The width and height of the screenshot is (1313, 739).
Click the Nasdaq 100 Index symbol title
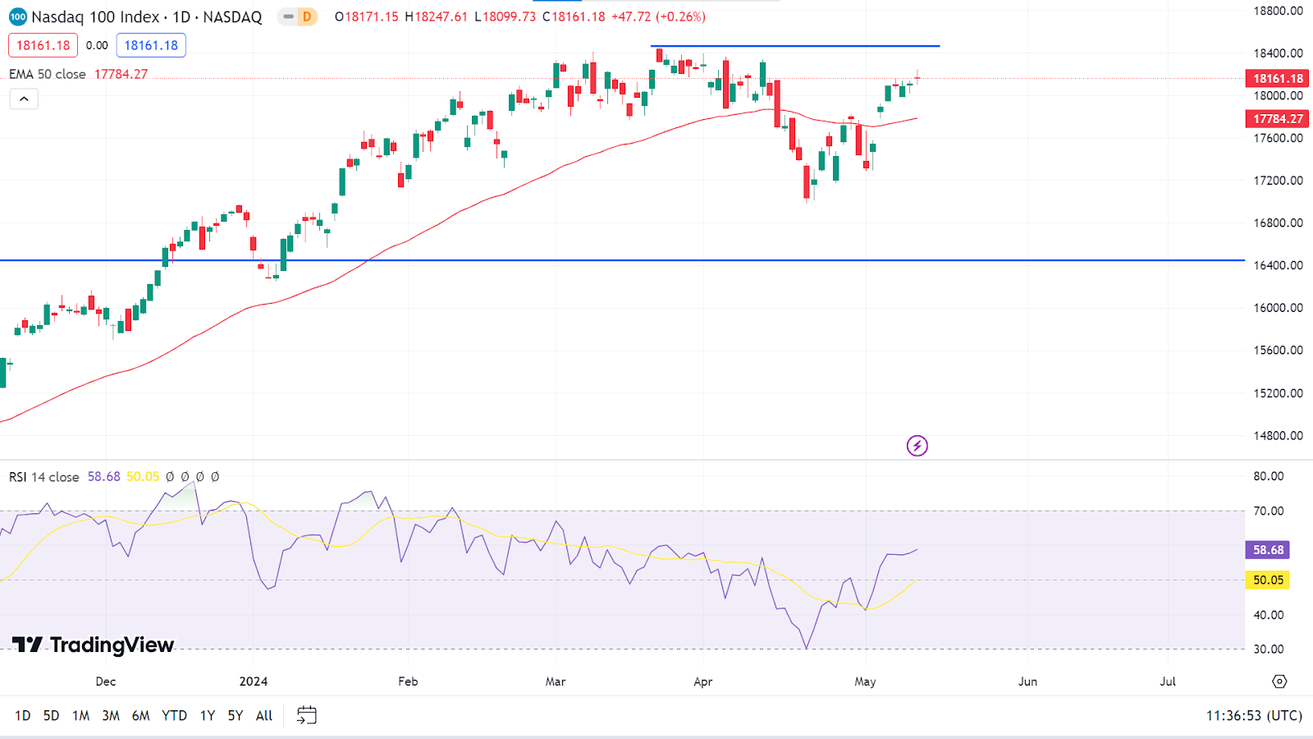(147, 16)
